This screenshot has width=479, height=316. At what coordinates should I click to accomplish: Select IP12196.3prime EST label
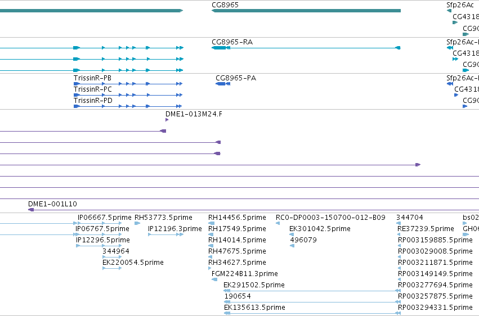(x=174, y=229)
